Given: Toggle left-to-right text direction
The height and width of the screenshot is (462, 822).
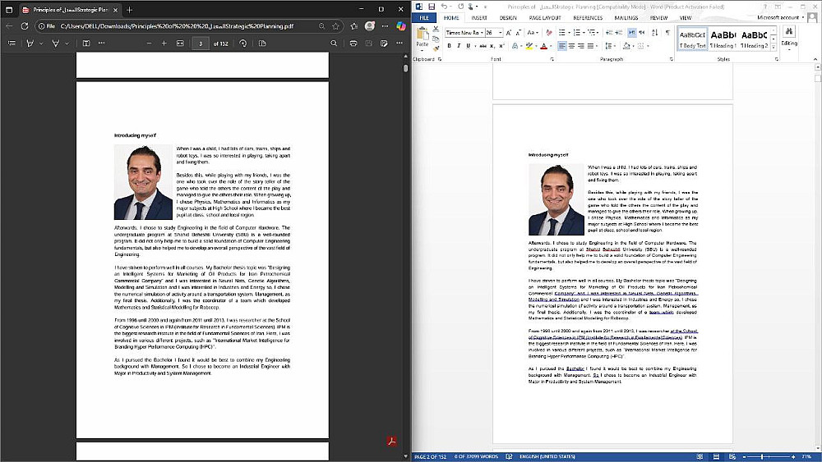Looking at the screenshot, I should click(x=631, y=33).
